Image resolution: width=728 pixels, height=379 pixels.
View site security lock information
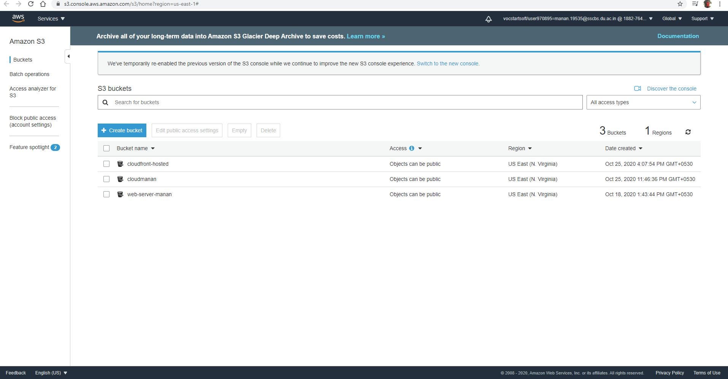58,4
